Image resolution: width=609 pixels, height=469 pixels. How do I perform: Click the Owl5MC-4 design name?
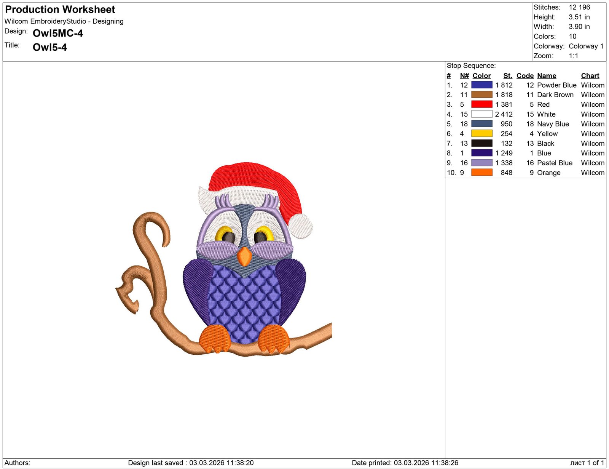pos(58,34)
